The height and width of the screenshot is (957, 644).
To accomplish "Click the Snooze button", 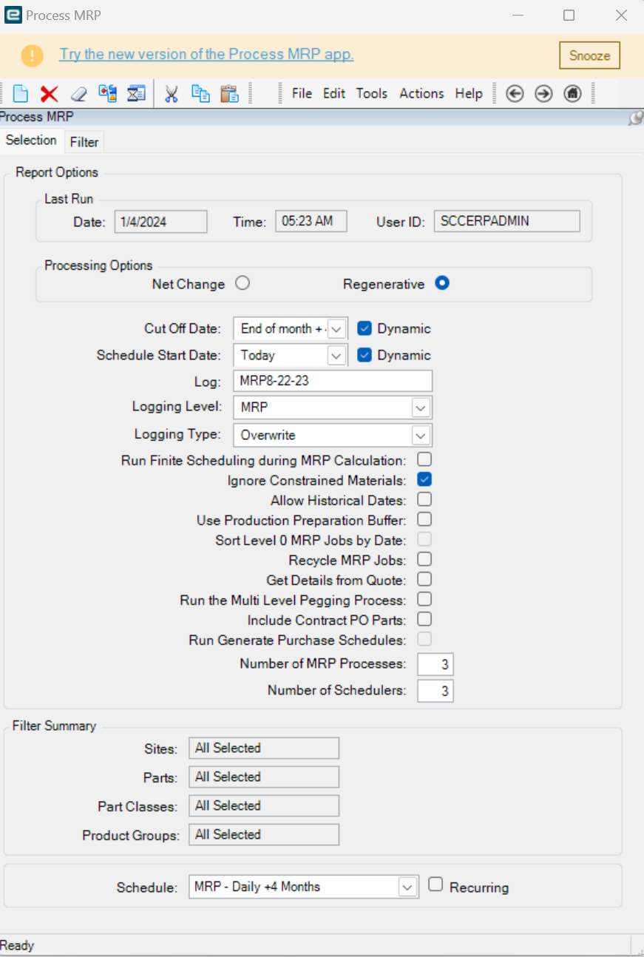I will pos(589,55).
